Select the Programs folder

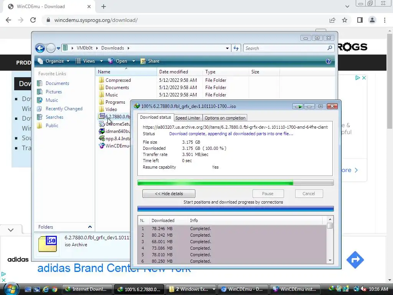(x=112, y=102)
